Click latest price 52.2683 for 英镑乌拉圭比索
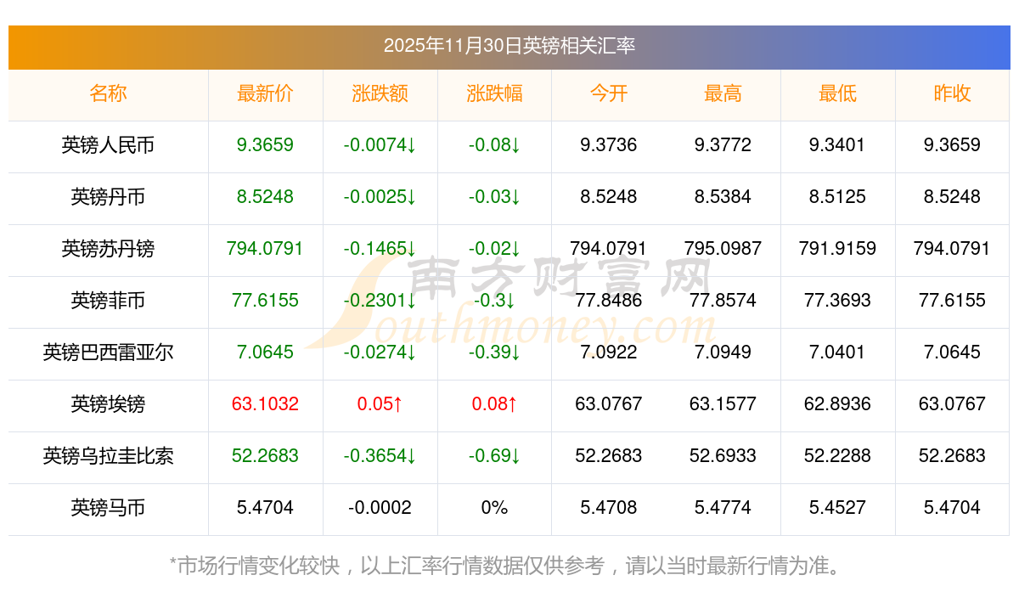The height and width of the screenshot is (592, 1019). [x=265, y=456]
